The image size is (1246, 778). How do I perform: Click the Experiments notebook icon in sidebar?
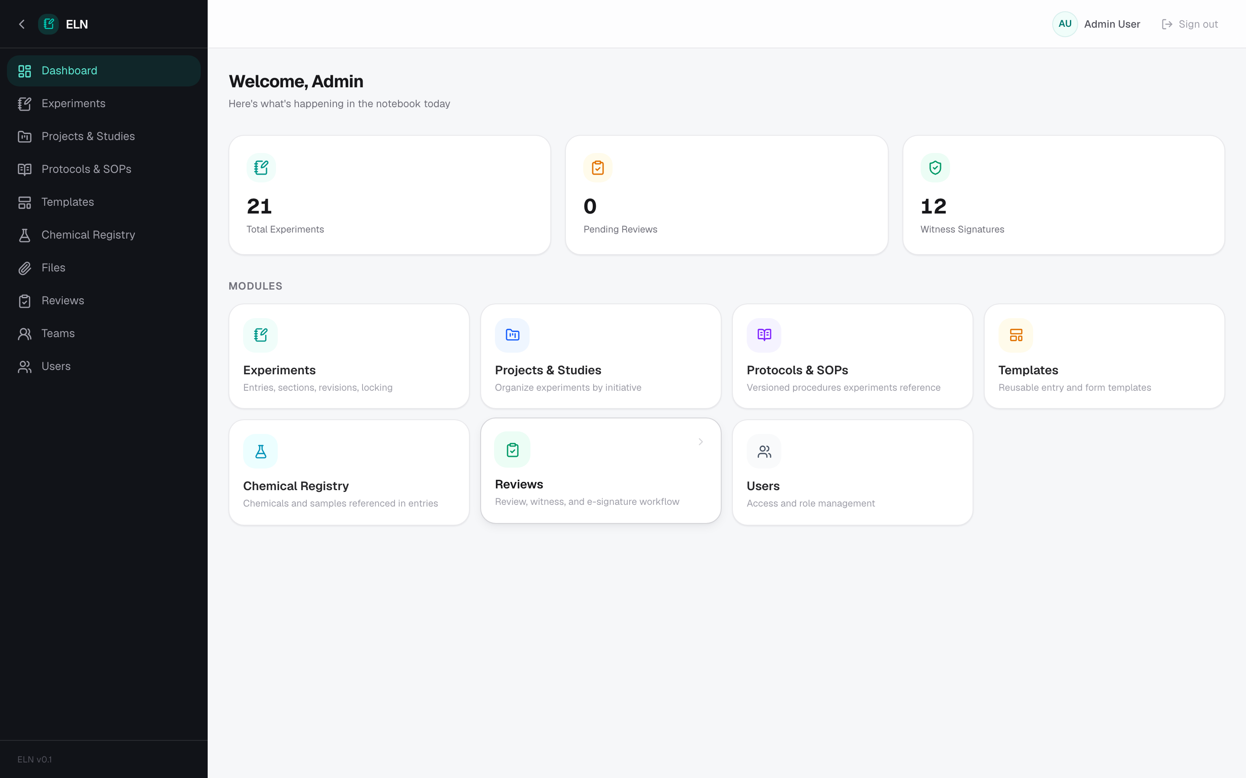point(25,104)
